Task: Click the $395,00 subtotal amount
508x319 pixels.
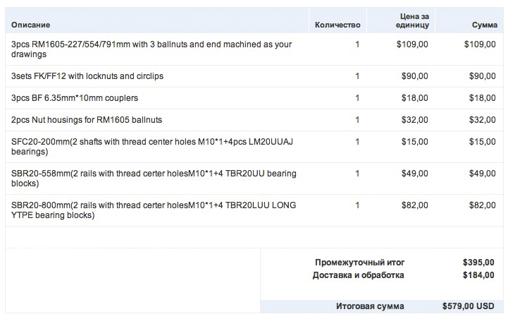Action: click(478, 262)
